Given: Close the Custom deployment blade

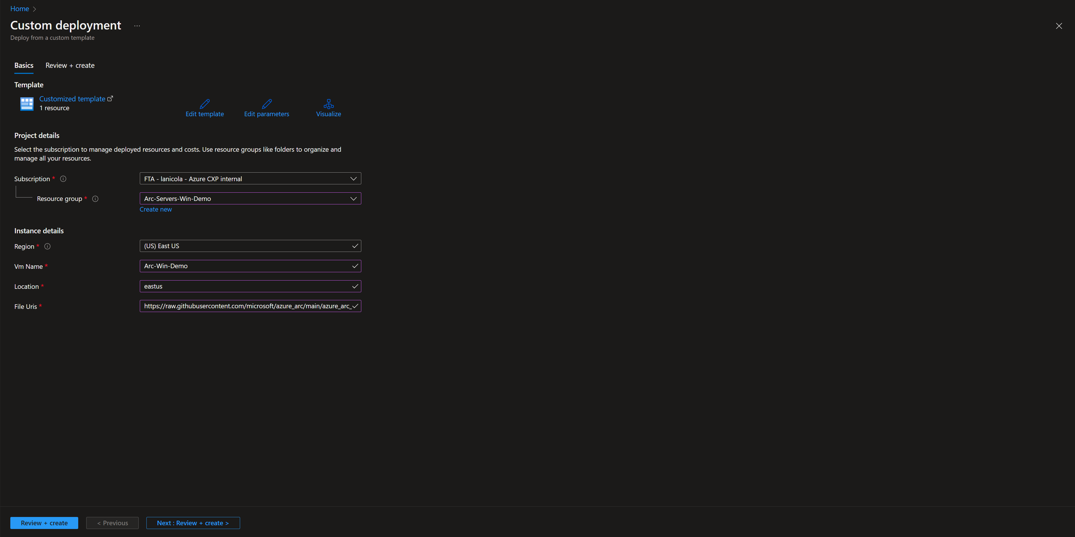Looking at the screenshot, I should [x=1059, y=26].
